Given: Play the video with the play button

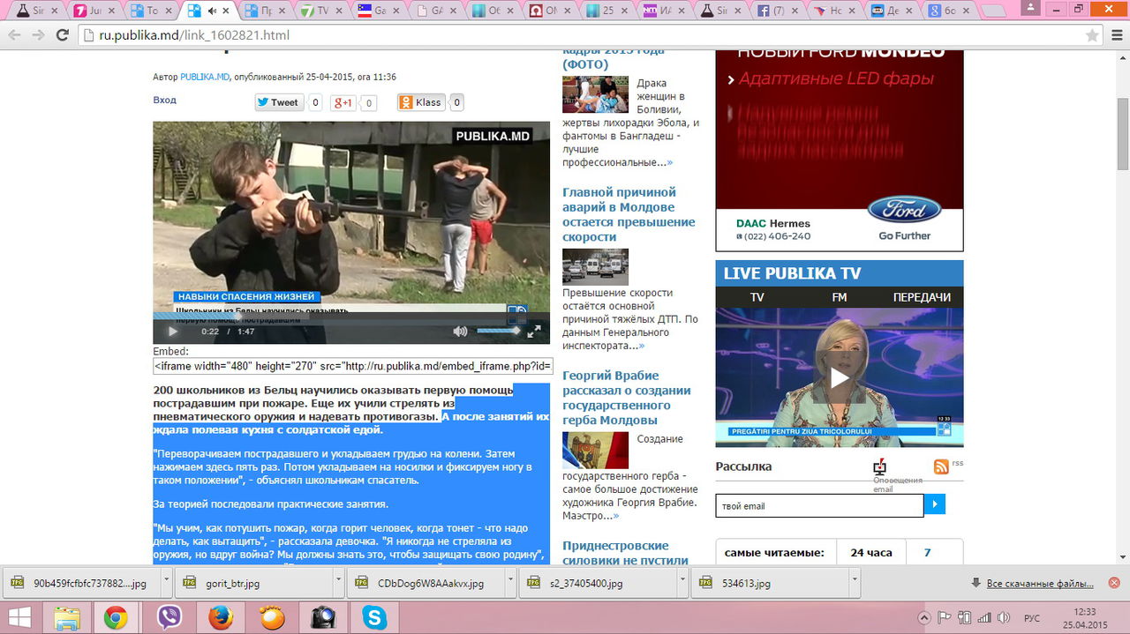Looking at the screenshot, I should [x=173, y=332].
